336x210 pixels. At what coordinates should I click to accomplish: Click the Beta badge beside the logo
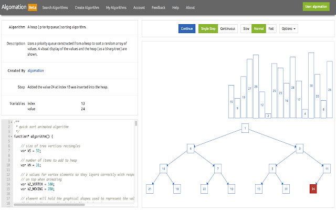33,8
